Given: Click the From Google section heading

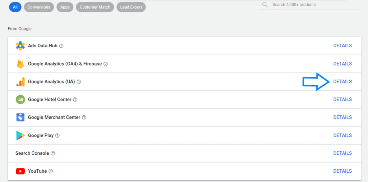Looking at the screenshot, I should point(20,29).
